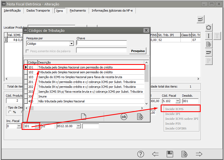Open the Dados Transporte tab

pos(38,11)
